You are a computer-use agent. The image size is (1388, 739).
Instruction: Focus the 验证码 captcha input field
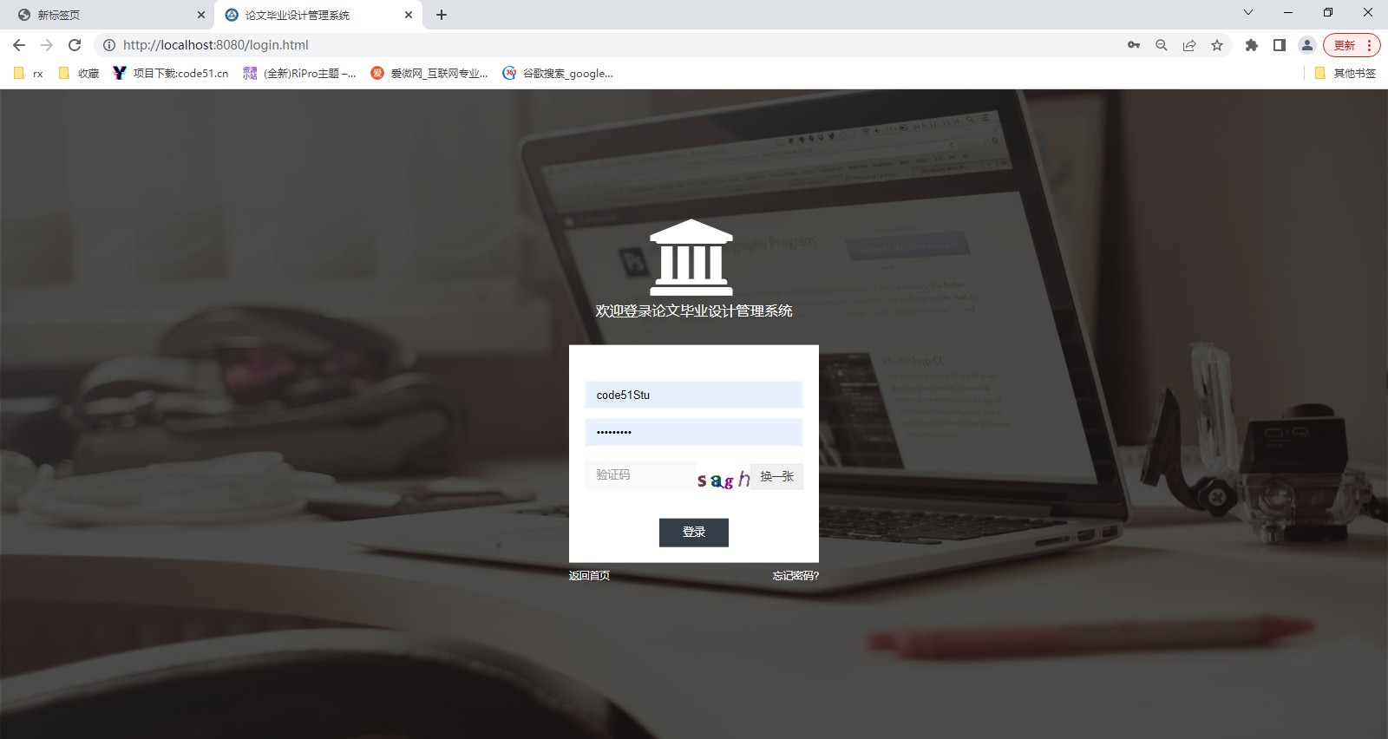pos(640,474)
